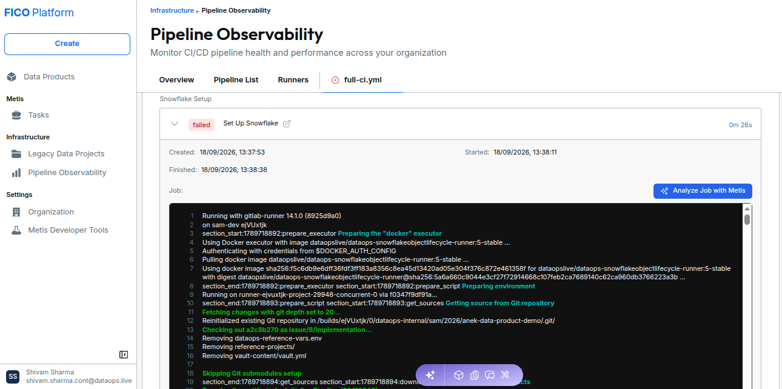Click the scroll-up arrow of the job log
The width and height of the screenshot is (782, 389).
tap(747, 208)
